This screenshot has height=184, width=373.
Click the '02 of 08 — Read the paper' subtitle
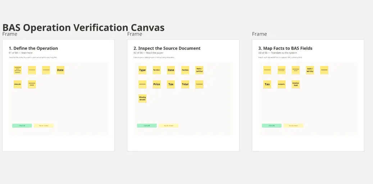point(149,53)
